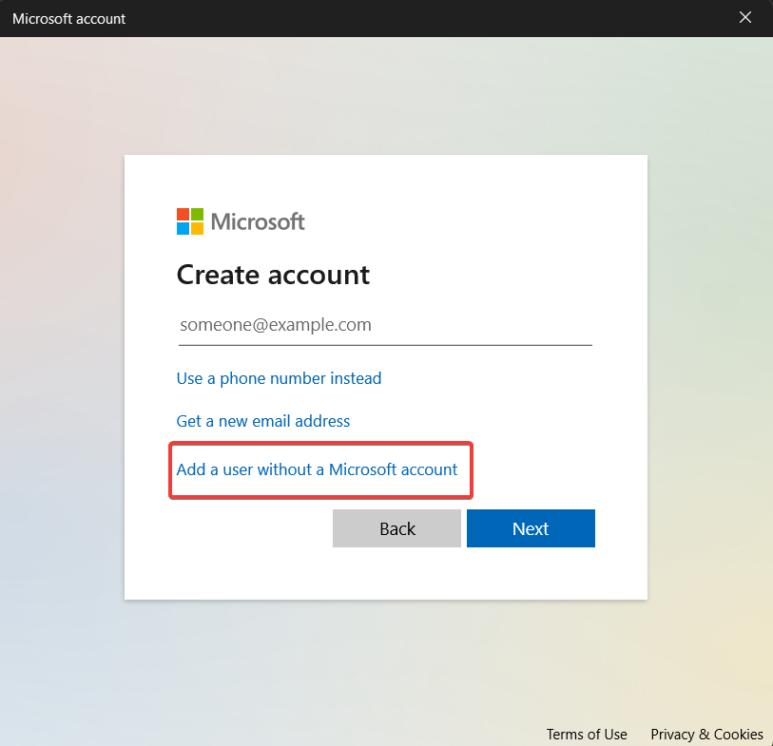
Task: Click the red square of the Microsoft logo
Action: (x=184, y=215)
